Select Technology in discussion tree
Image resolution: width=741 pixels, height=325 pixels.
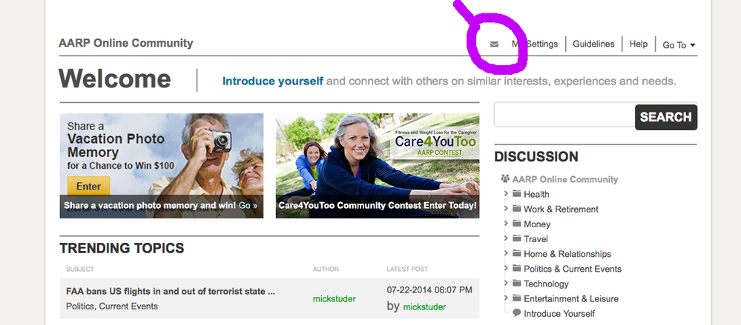(x=546, y=284)
